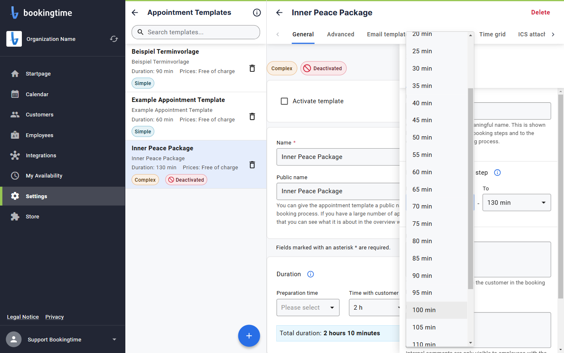Viewport: 564px width, 353px height.
Task: Expand the Support Bookingtime account menu
Action: (114, 340)
